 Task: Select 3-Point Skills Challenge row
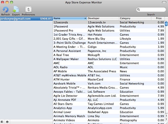[109, 43]
